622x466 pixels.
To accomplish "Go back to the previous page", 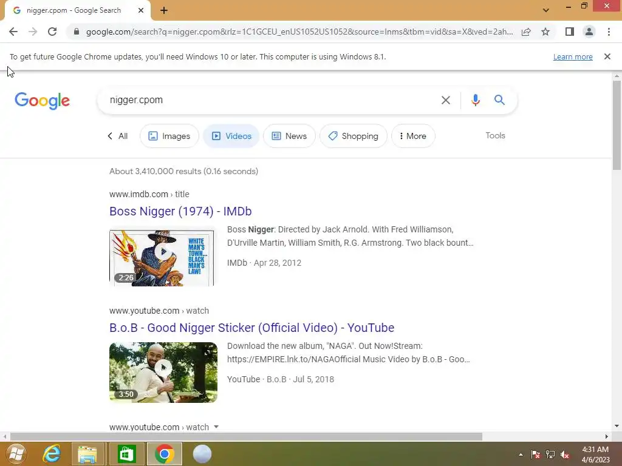I will (13, 32).
